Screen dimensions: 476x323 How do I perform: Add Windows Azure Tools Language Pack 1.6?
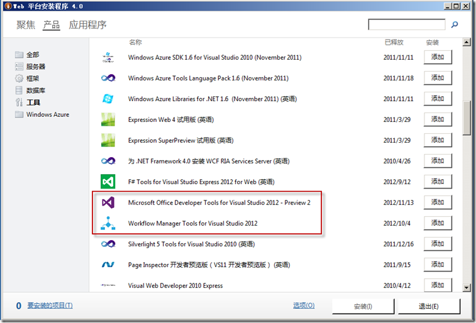(438, 78)
